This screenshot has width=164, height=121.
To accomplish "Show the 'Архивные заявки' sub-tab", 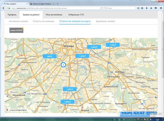I will pyautogui.click(x=105, y=21).
